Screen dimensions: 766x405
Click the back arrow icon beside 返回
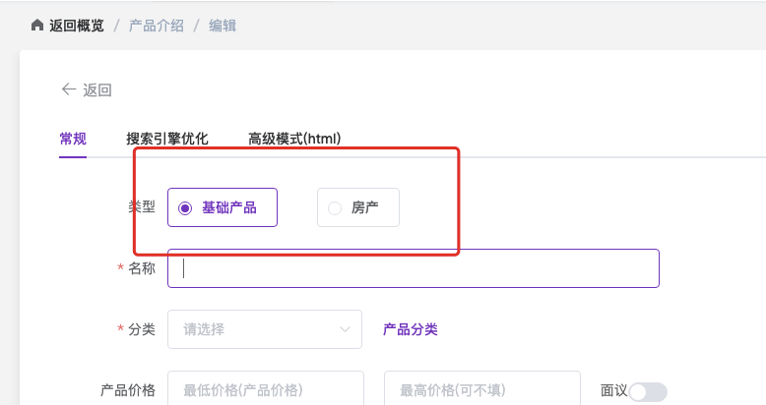click(68, 89)
